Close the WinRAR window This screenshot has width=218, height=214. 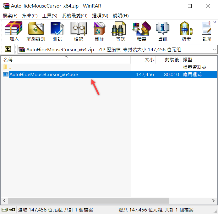[208, 6]
